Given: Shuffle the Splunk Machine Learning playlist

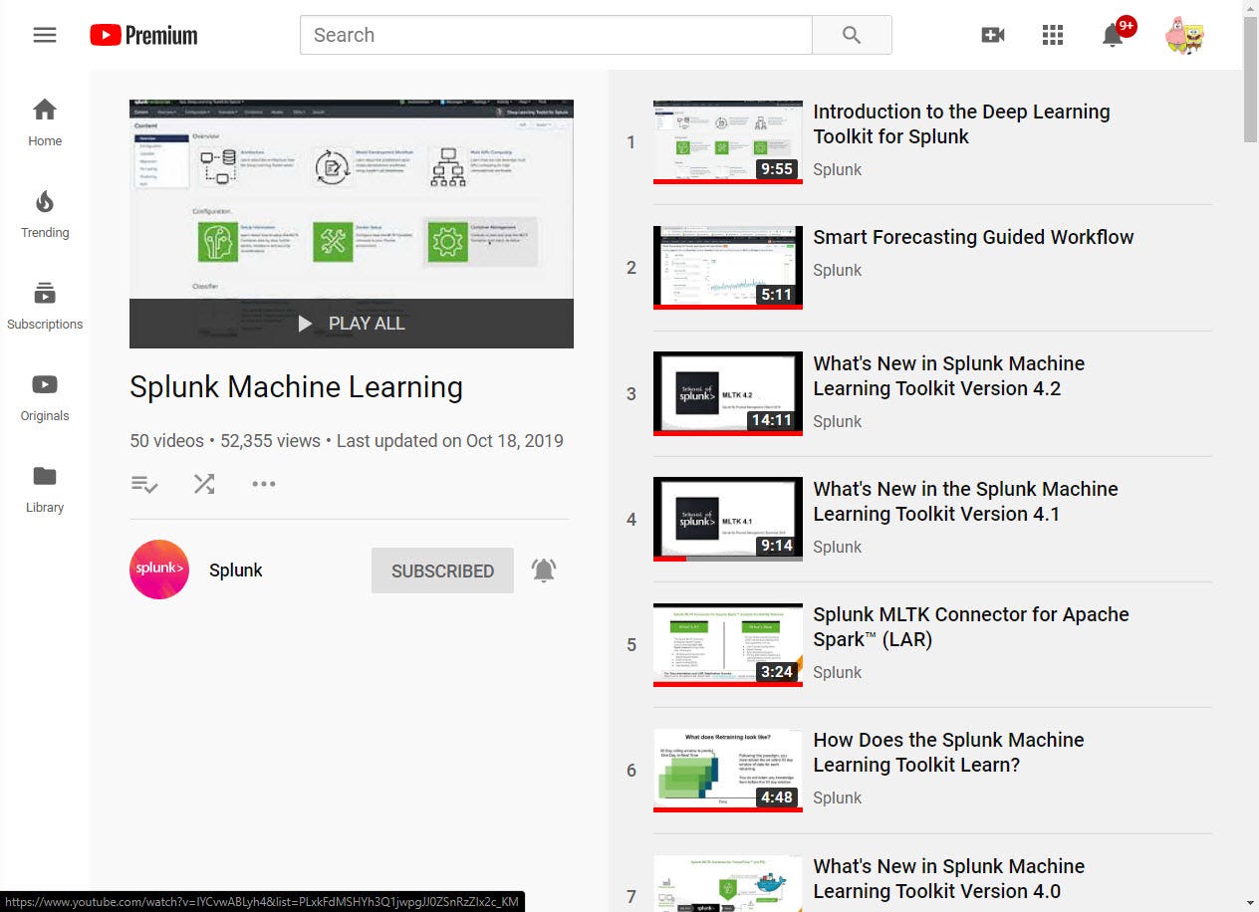Looking at the screenshot, I should (x=204, y=484).
